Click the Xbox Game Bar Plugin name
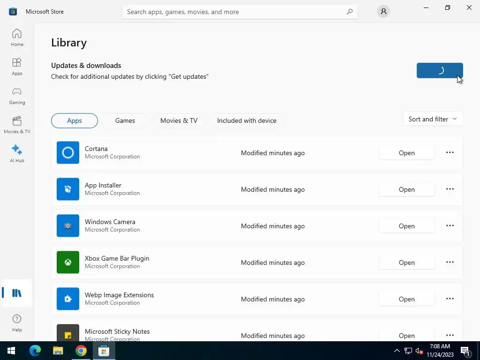The height and width of the screenshot is (360, 480). point(117,258)
